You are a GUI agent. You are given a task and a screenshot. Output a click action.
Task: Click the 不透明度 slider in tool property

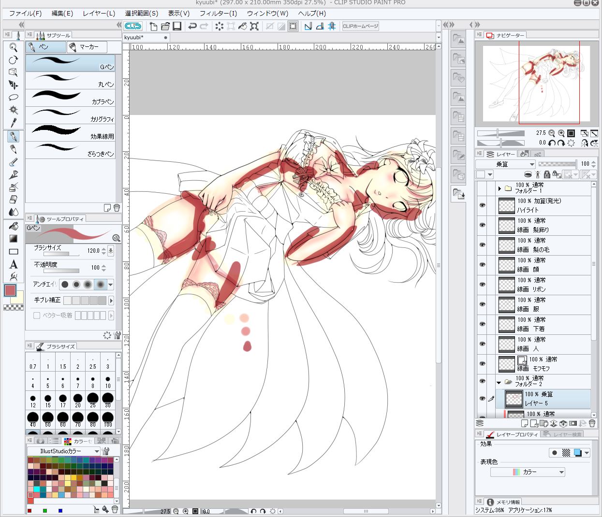coord(61,271)
